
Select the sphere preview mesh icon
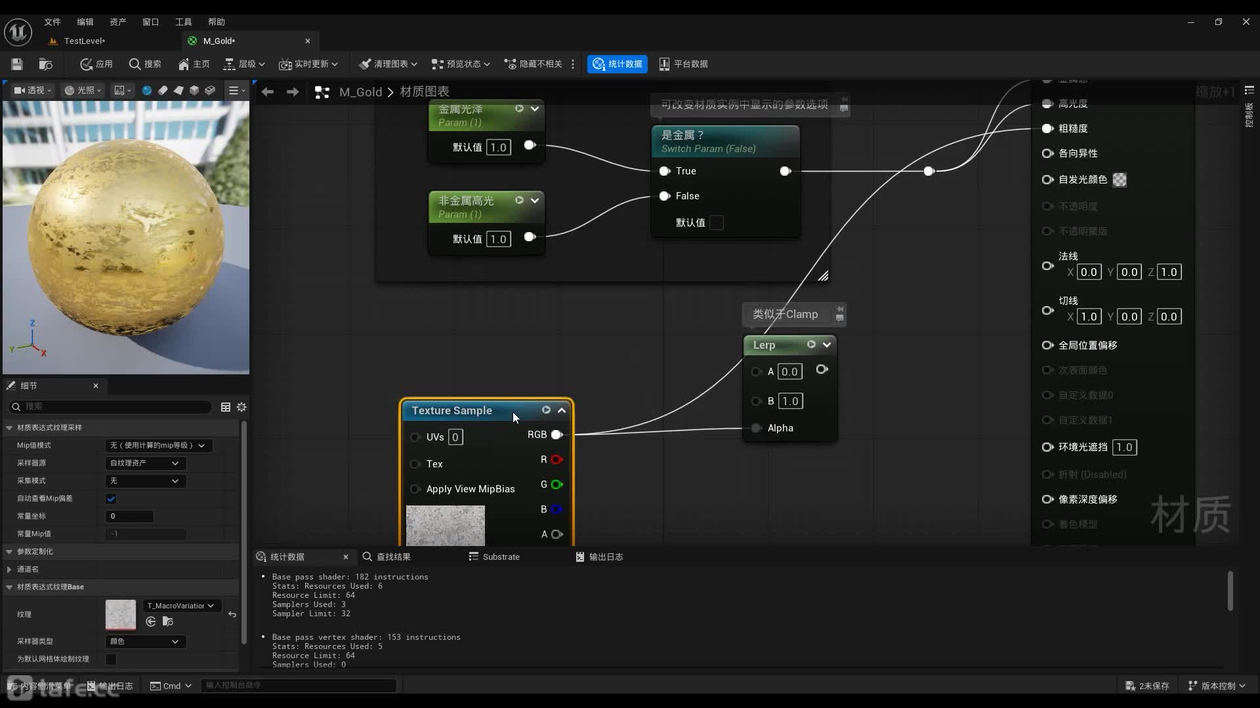pyautogui.click(x=146, y=90)
